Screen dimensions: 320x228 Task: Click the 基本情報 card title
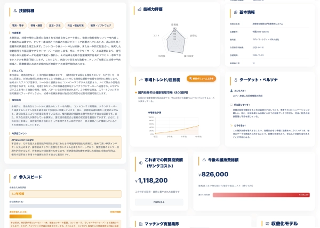[x=247, y=12]
